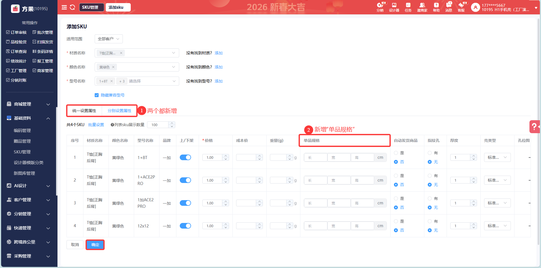The width and height of the screenshot is (541, 268).
Task: Click the refresh icon in top bar
Action: (x=72, y=7)
